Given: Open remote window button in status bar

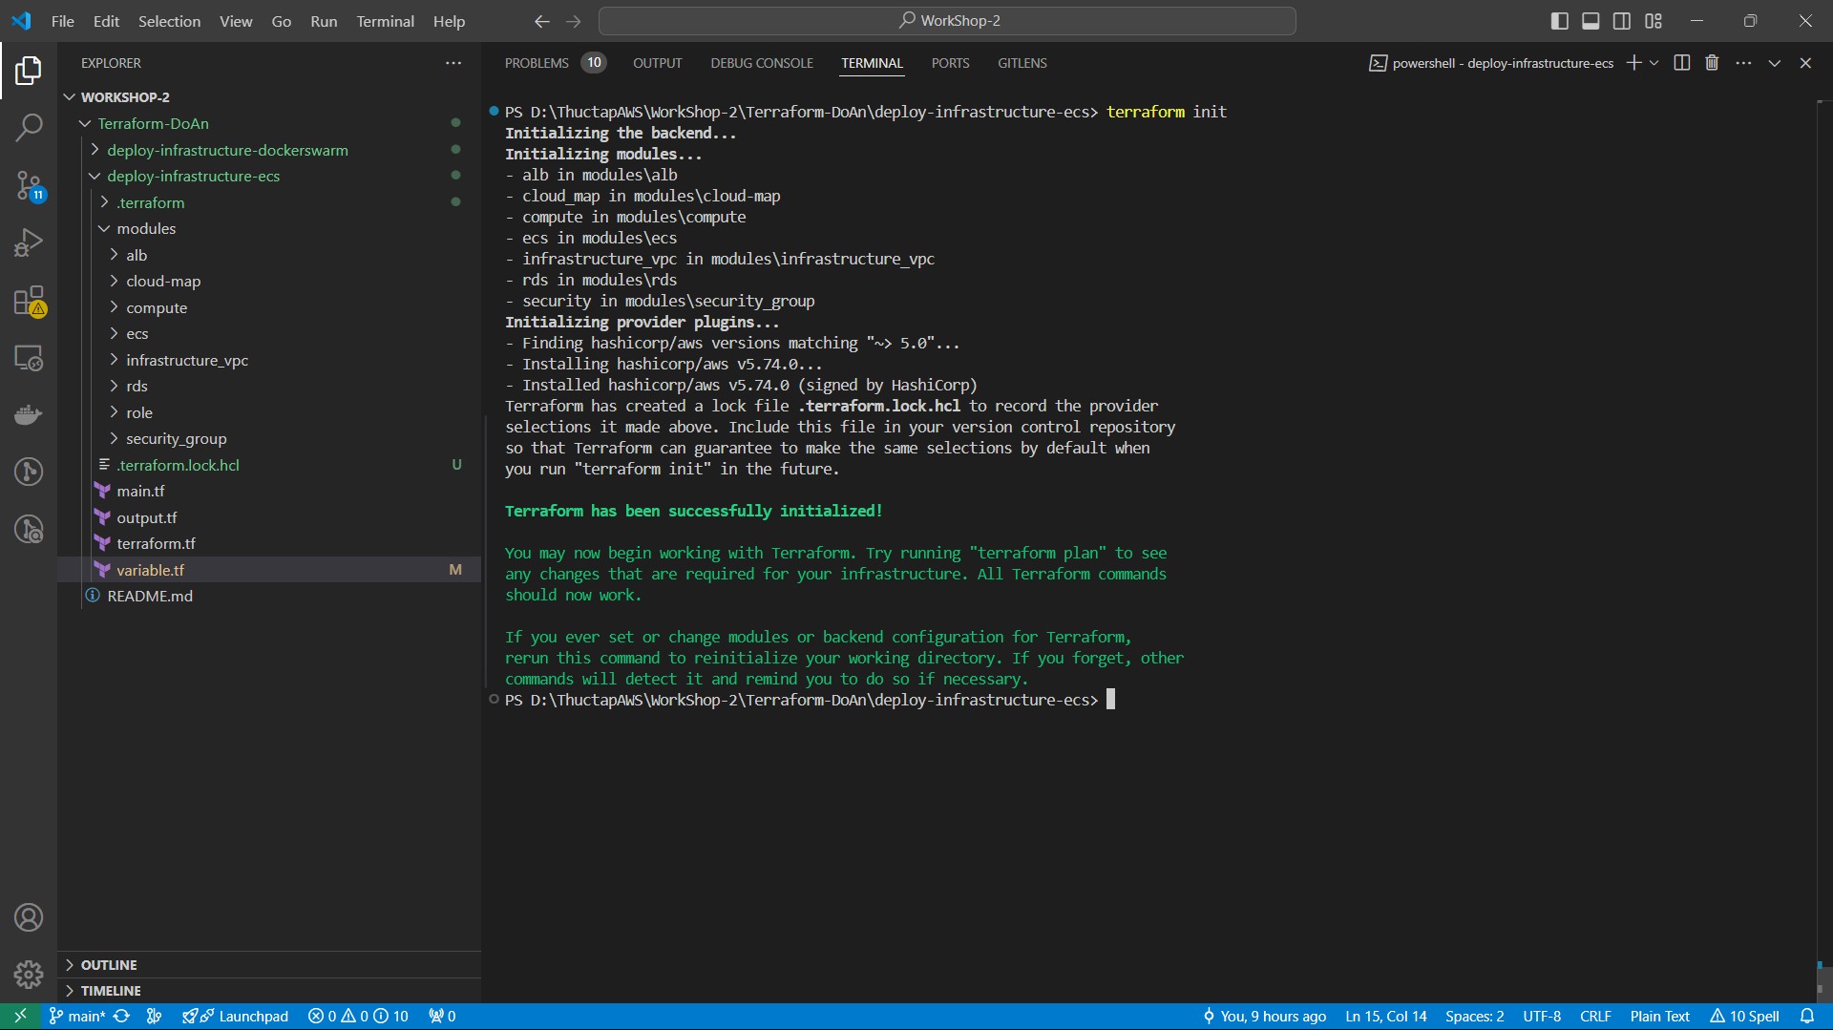Looking at the screenshot, I should (x=20, y=1016).
